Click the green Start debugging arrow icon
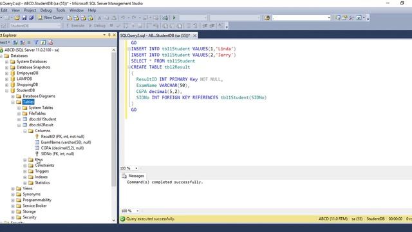 pyautogui.click(x=174, y=18)
